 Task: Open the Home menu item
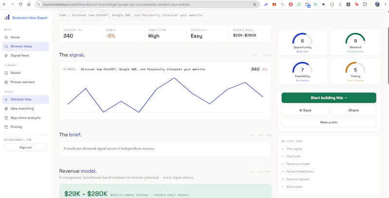pos(26,37)
